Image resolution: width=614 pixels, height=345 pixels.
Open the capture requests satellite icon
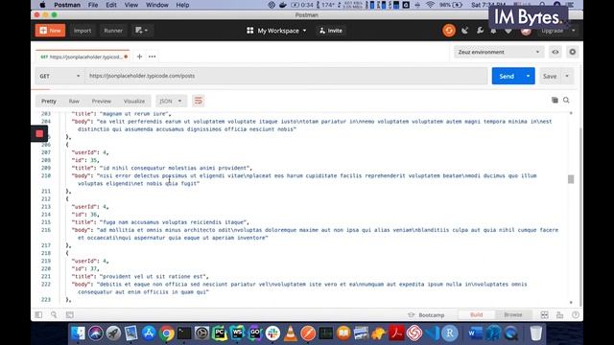(x=464, y=31)
